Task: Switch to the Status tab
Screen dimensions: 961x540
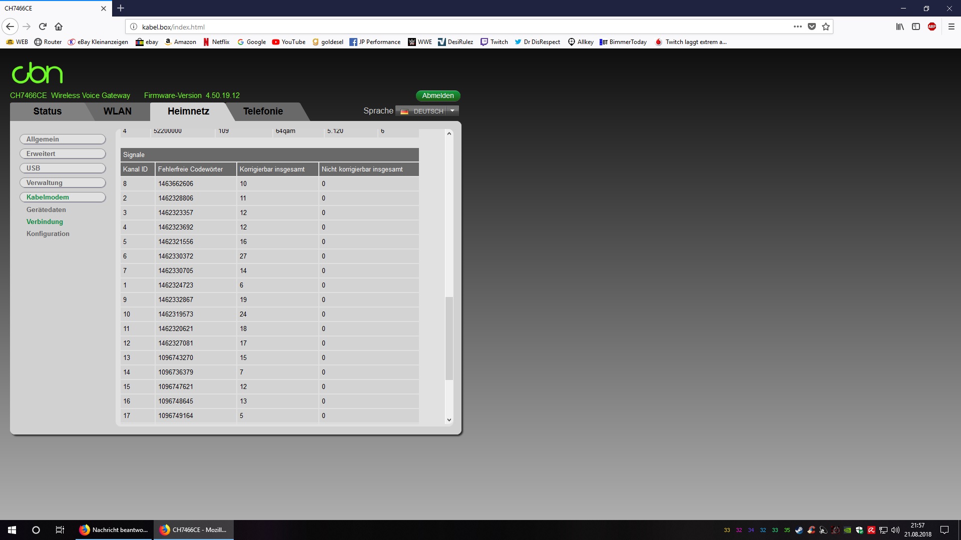Action: (x=48, y=111)
